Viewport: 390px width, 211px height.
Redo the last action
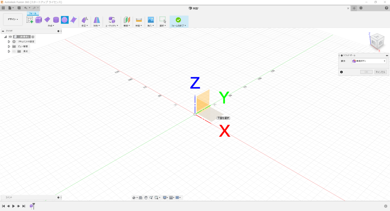(x=34, y=8)
